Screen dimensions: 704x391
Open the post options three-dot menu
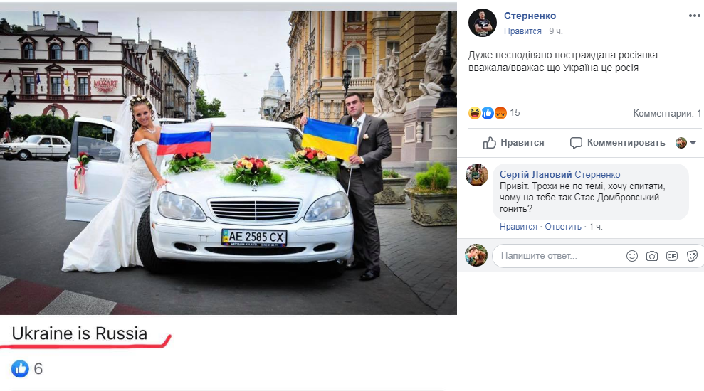[x=694, y=16]
